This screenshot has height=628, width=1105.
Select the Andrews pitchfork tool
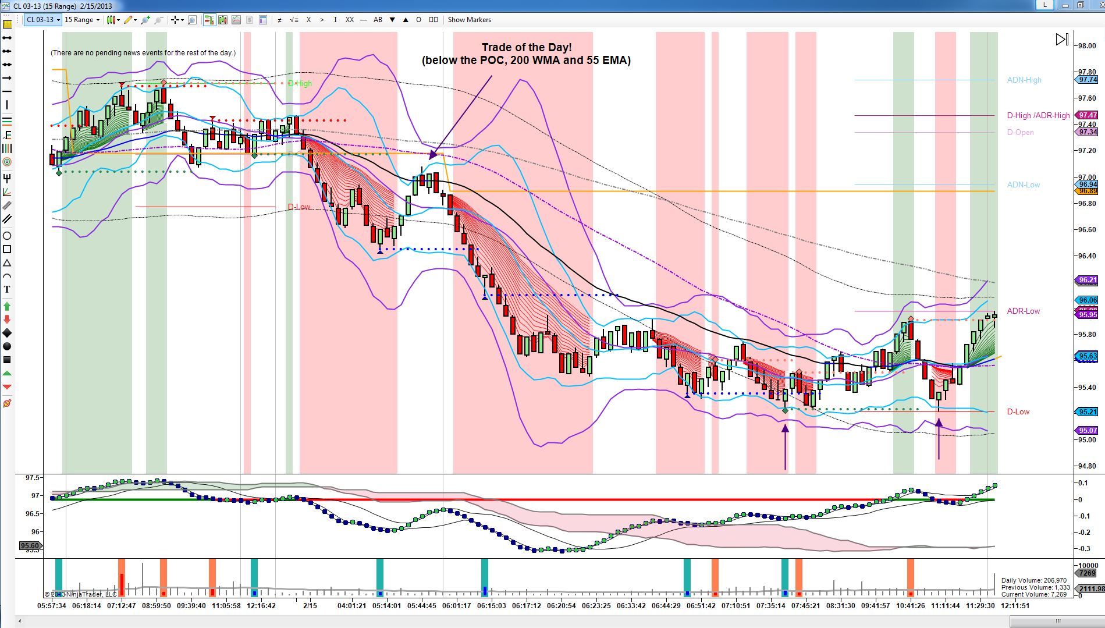[7, 178]
